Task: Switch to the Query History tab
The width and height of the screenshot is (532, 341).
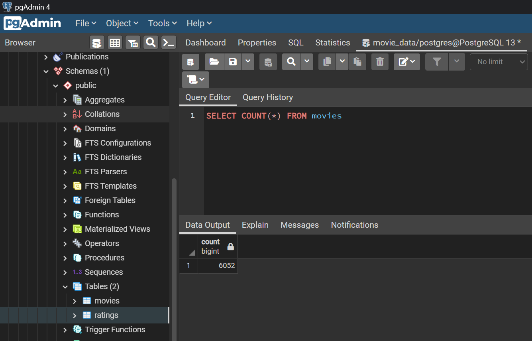Action: pos(268,97)
